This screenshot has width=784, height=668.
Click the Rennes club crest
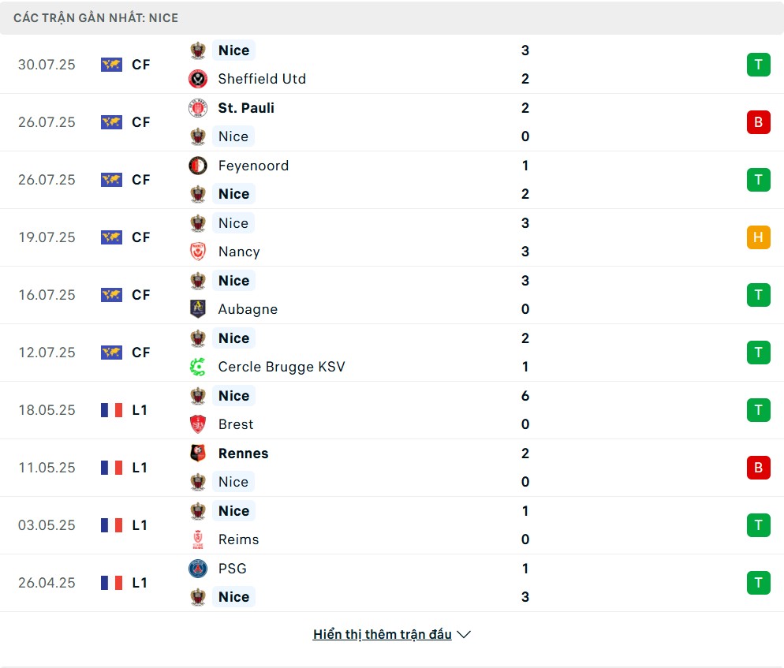point(198,453)
